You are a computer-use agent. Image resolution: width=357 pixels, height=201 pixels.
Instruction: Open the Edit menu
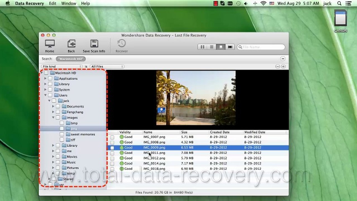[x=52, y=3]
